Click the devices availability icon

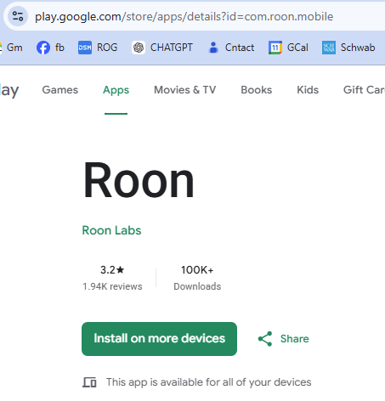tap(89, 382)
